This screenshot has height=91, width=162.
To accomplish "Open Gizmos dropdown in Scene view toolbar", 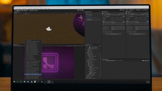I will 67,13.
